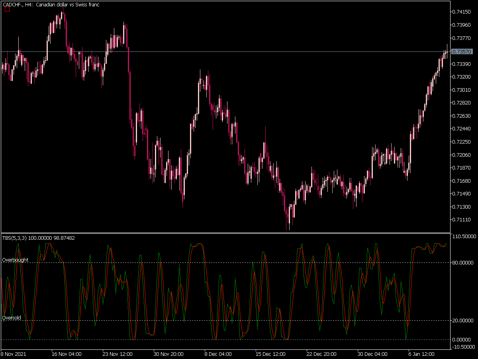Click the CADCHF H4 chart title
This screenshot has height=359, width=478.
click(51, 4)
